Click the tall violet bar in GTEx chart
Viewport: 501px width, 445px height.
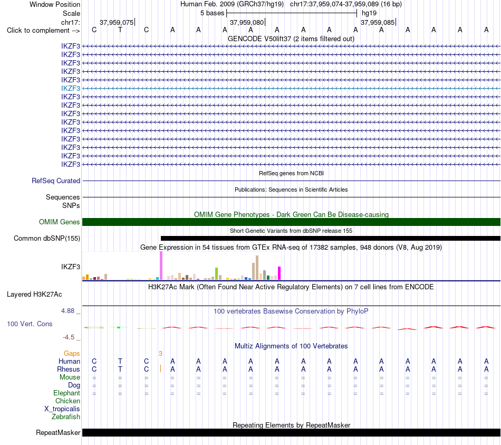click(x=161, y=266)
